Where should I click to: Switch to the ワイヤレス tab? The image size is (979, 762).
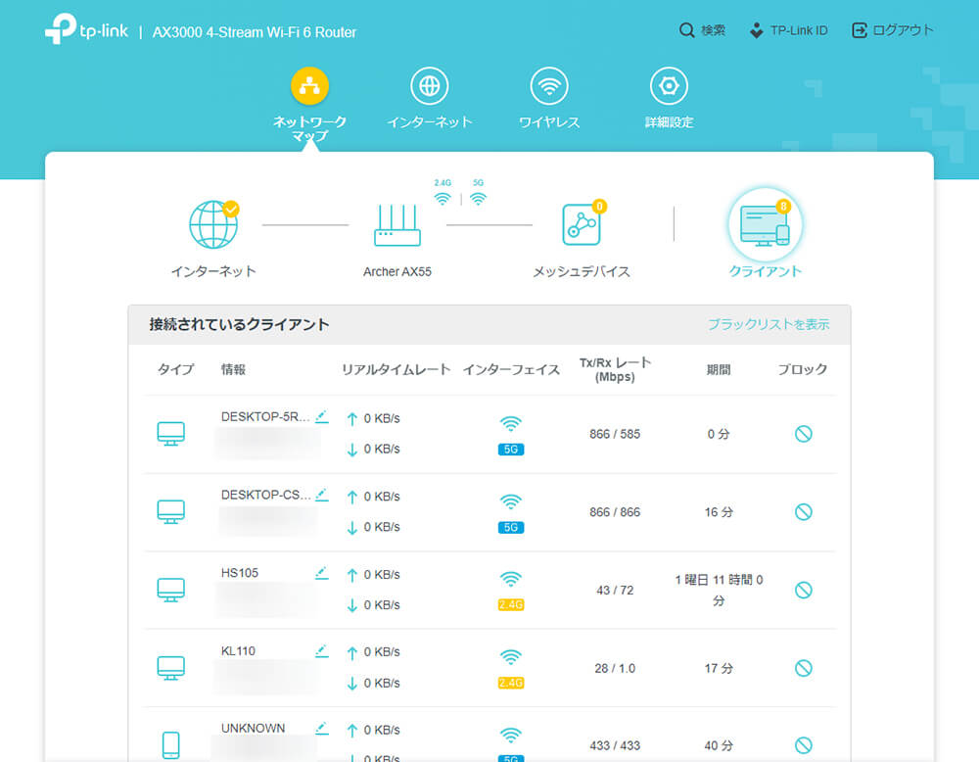[x=549, y=98]
